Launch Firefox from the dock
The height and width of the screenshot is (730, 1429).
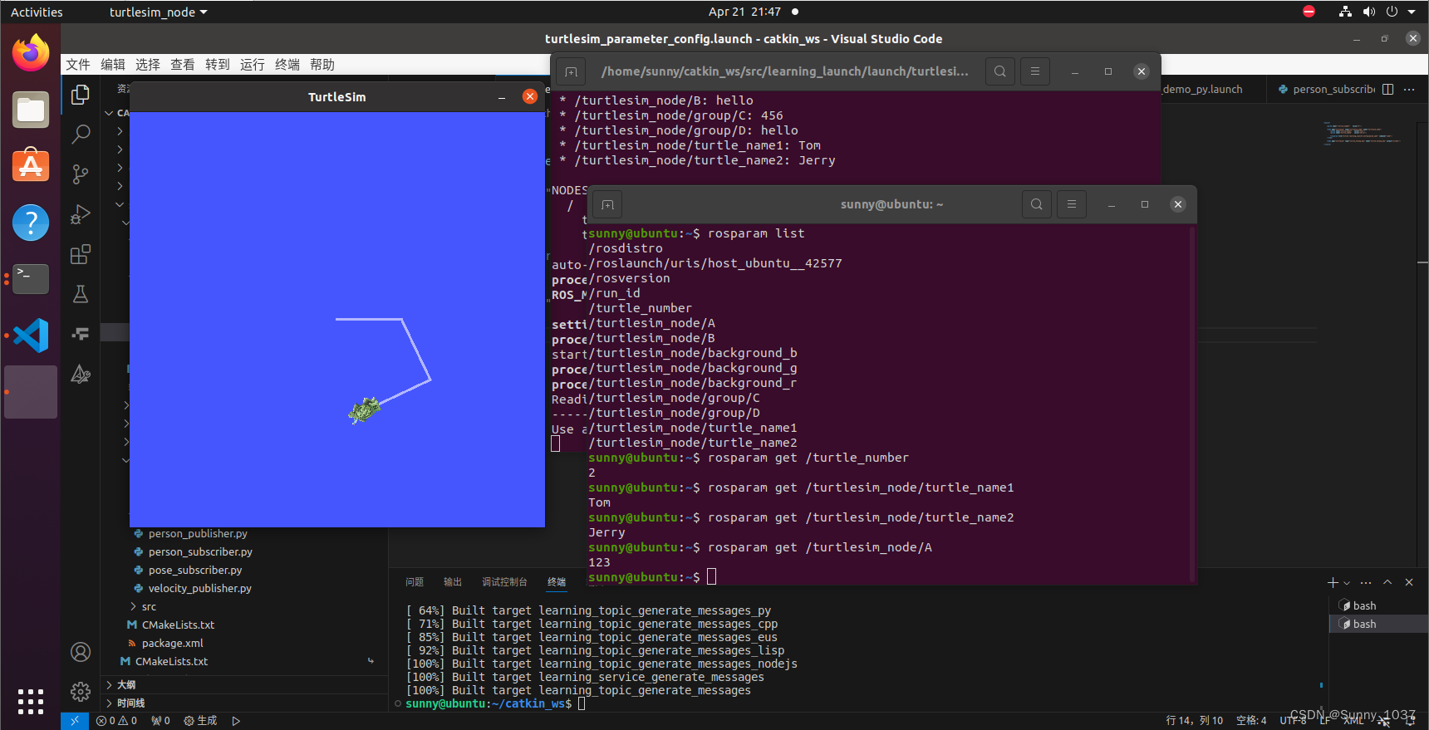[x=31, y=53]
